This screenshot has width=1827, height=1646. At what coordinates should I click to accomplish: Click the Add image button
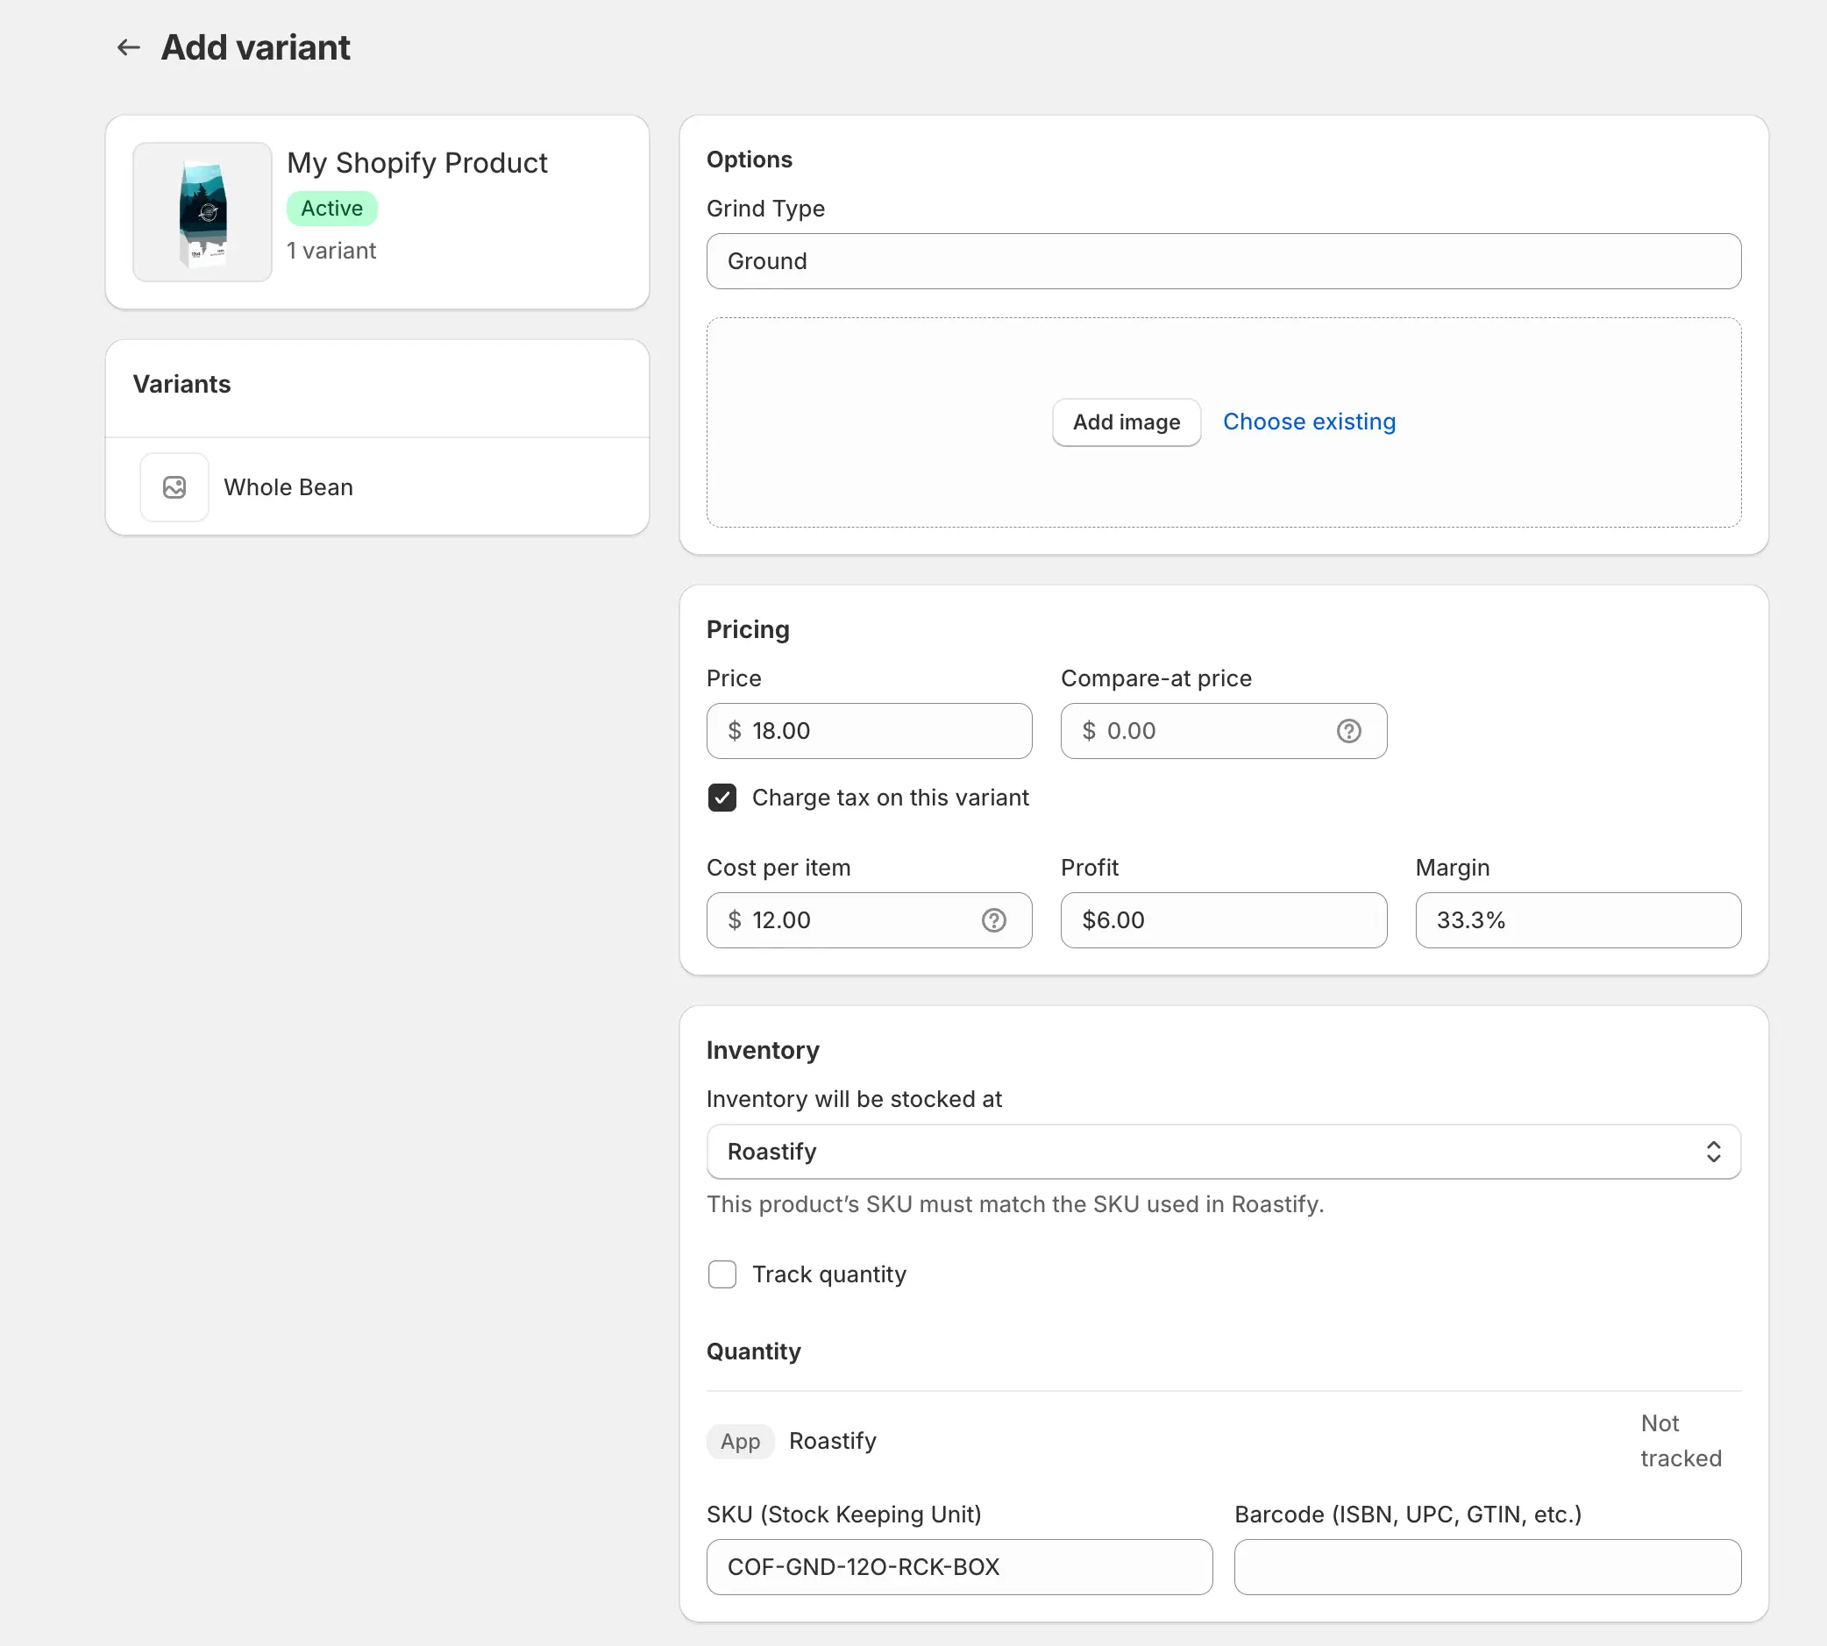1126,422
